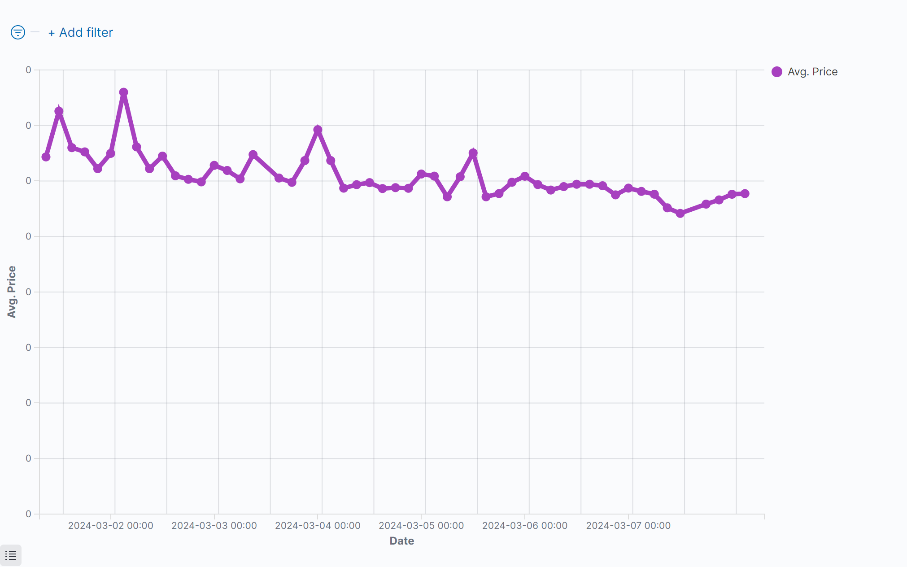This screenshot has height=567, width=907.
Task: Click the first data point of the line
Action: click(46, 157)
